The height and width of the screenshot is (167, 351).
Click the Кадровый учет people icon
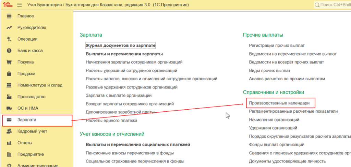9,131
